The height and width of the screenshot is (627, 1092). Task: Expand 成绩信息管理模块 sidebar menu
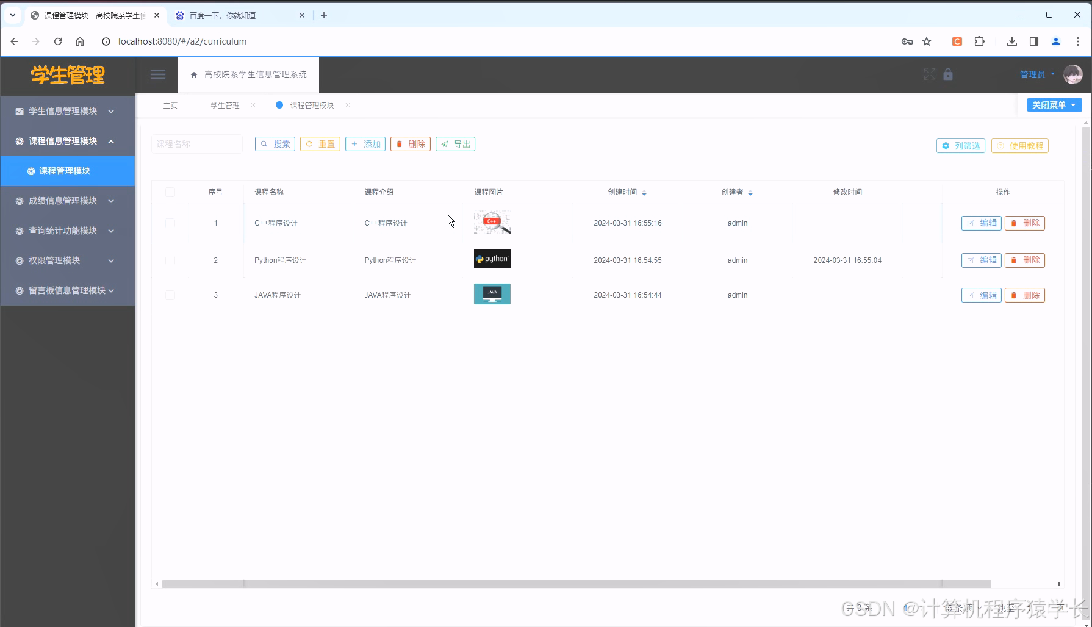(67, 201)
